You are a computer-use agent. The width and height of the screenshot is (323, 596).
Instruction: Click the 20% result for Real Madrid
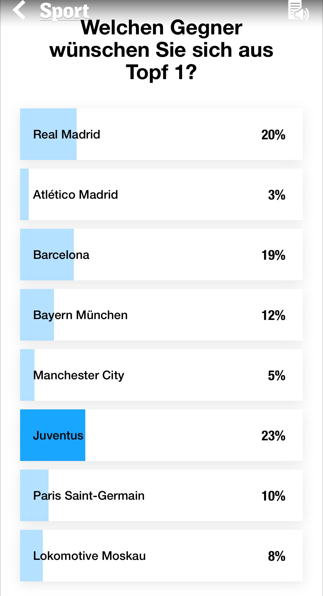click(x=273, y=135)
